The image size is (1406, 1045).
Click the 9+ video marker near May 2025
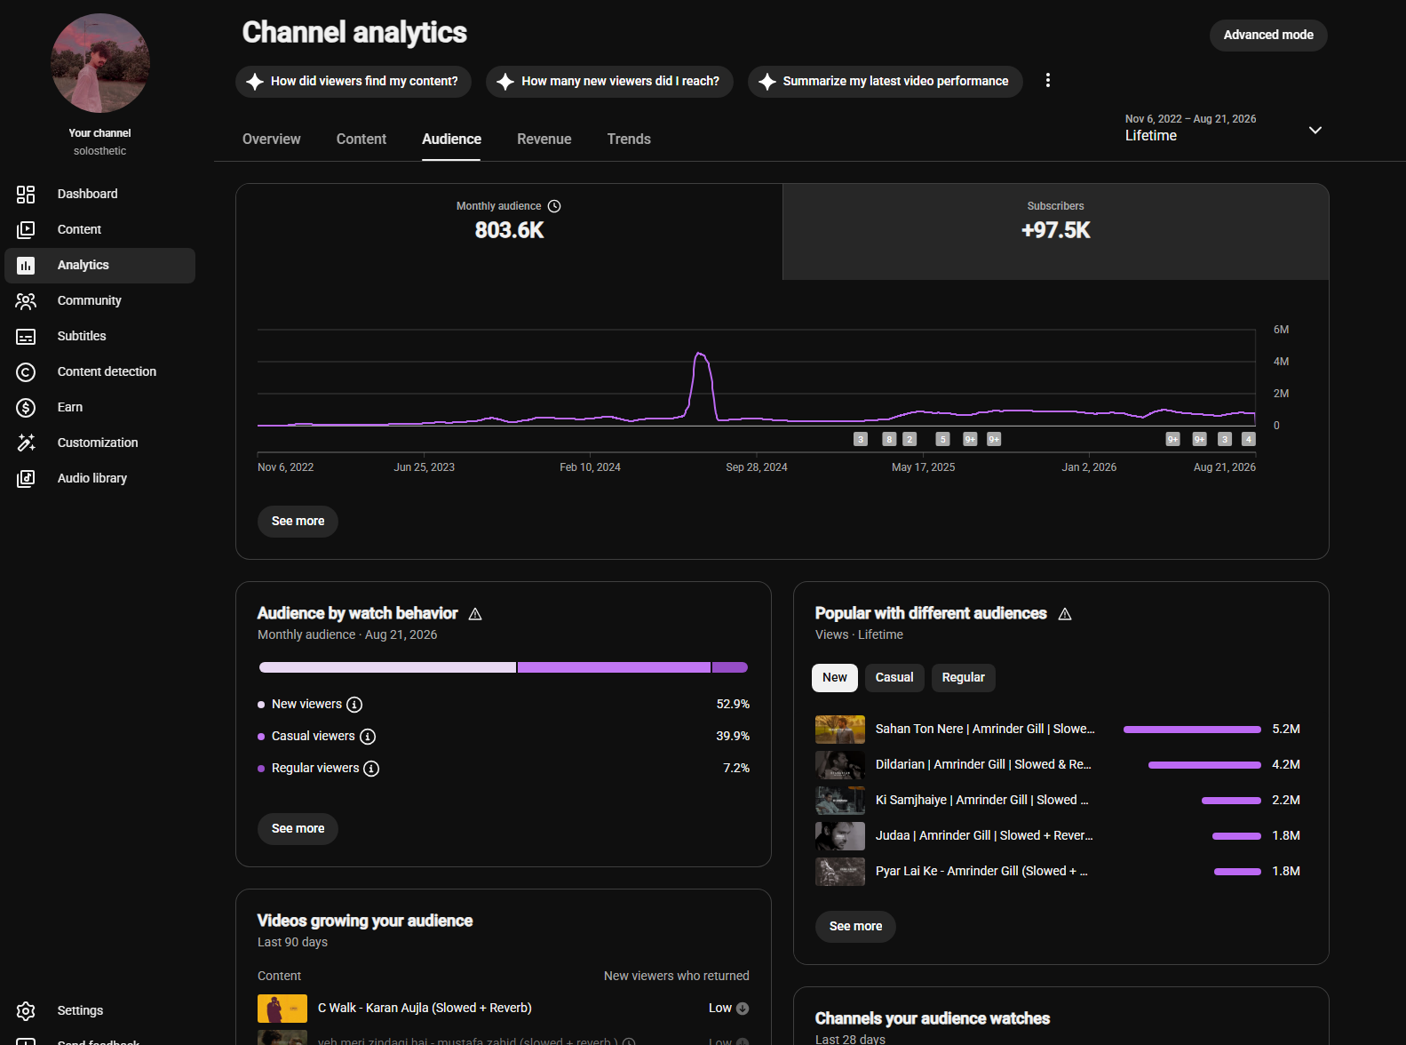pyautogui.click(x=970, y=439)
